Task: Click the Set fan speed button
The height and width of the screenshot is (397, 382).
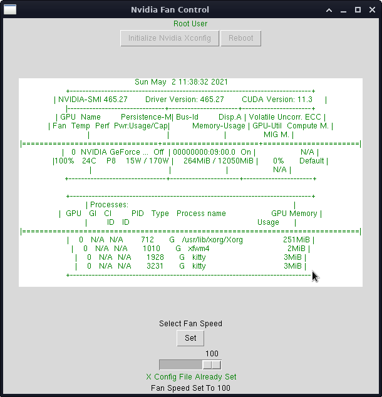Action: [190, 338]
